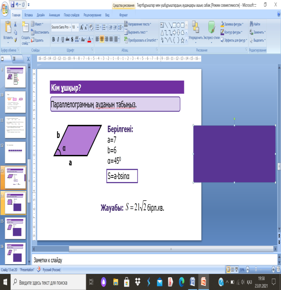Toggle bold formatting
The height and width of the screenshot is (290, 281).
pos(53,39)
